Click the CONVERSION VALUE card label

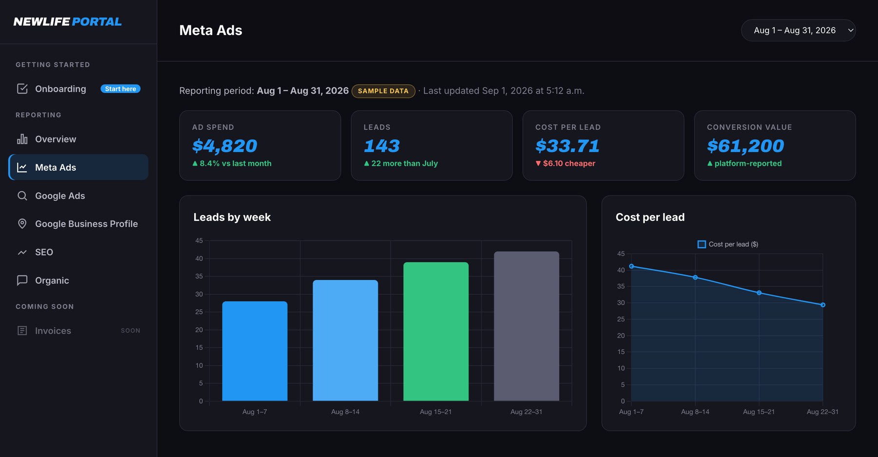coord(750,127)
